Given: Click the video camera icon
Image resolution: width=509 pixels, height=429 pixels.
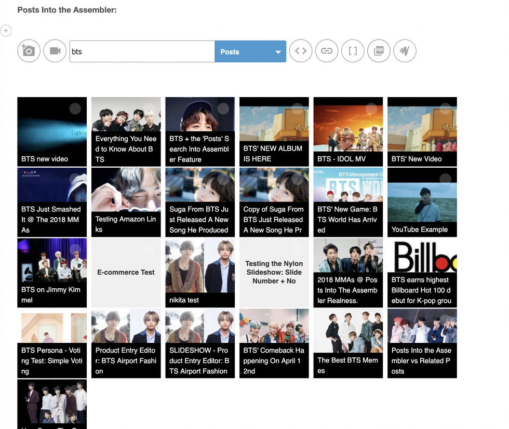Looking at the screenshot, I should pos(55,51).
